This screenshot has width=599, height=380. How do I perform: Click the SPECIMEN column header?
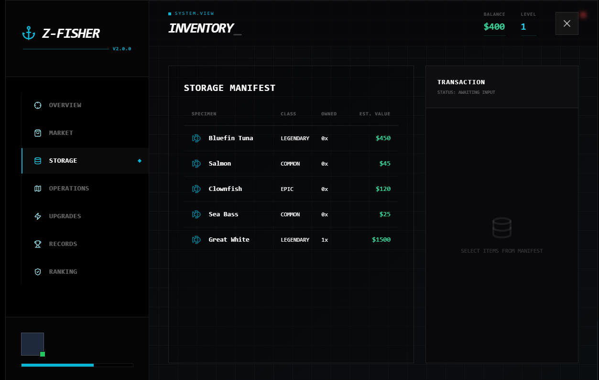coord(204,114)
